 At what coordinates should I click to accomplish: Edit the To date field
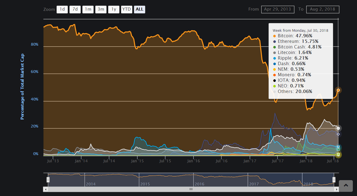pyautogui.click(x=323, y=9)
